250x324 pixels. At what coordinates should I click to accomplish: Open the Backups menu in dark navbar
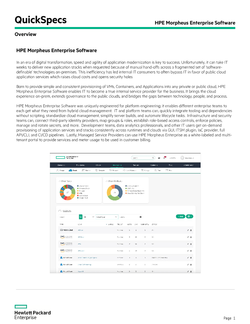click(136, 165)
